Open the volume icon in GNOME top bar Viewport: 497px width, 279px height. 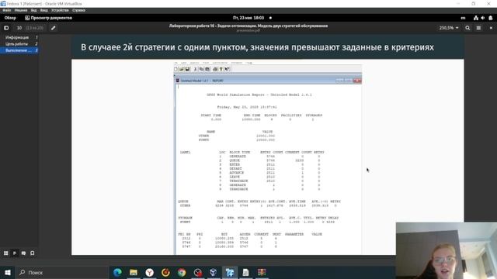click(483, 18)
